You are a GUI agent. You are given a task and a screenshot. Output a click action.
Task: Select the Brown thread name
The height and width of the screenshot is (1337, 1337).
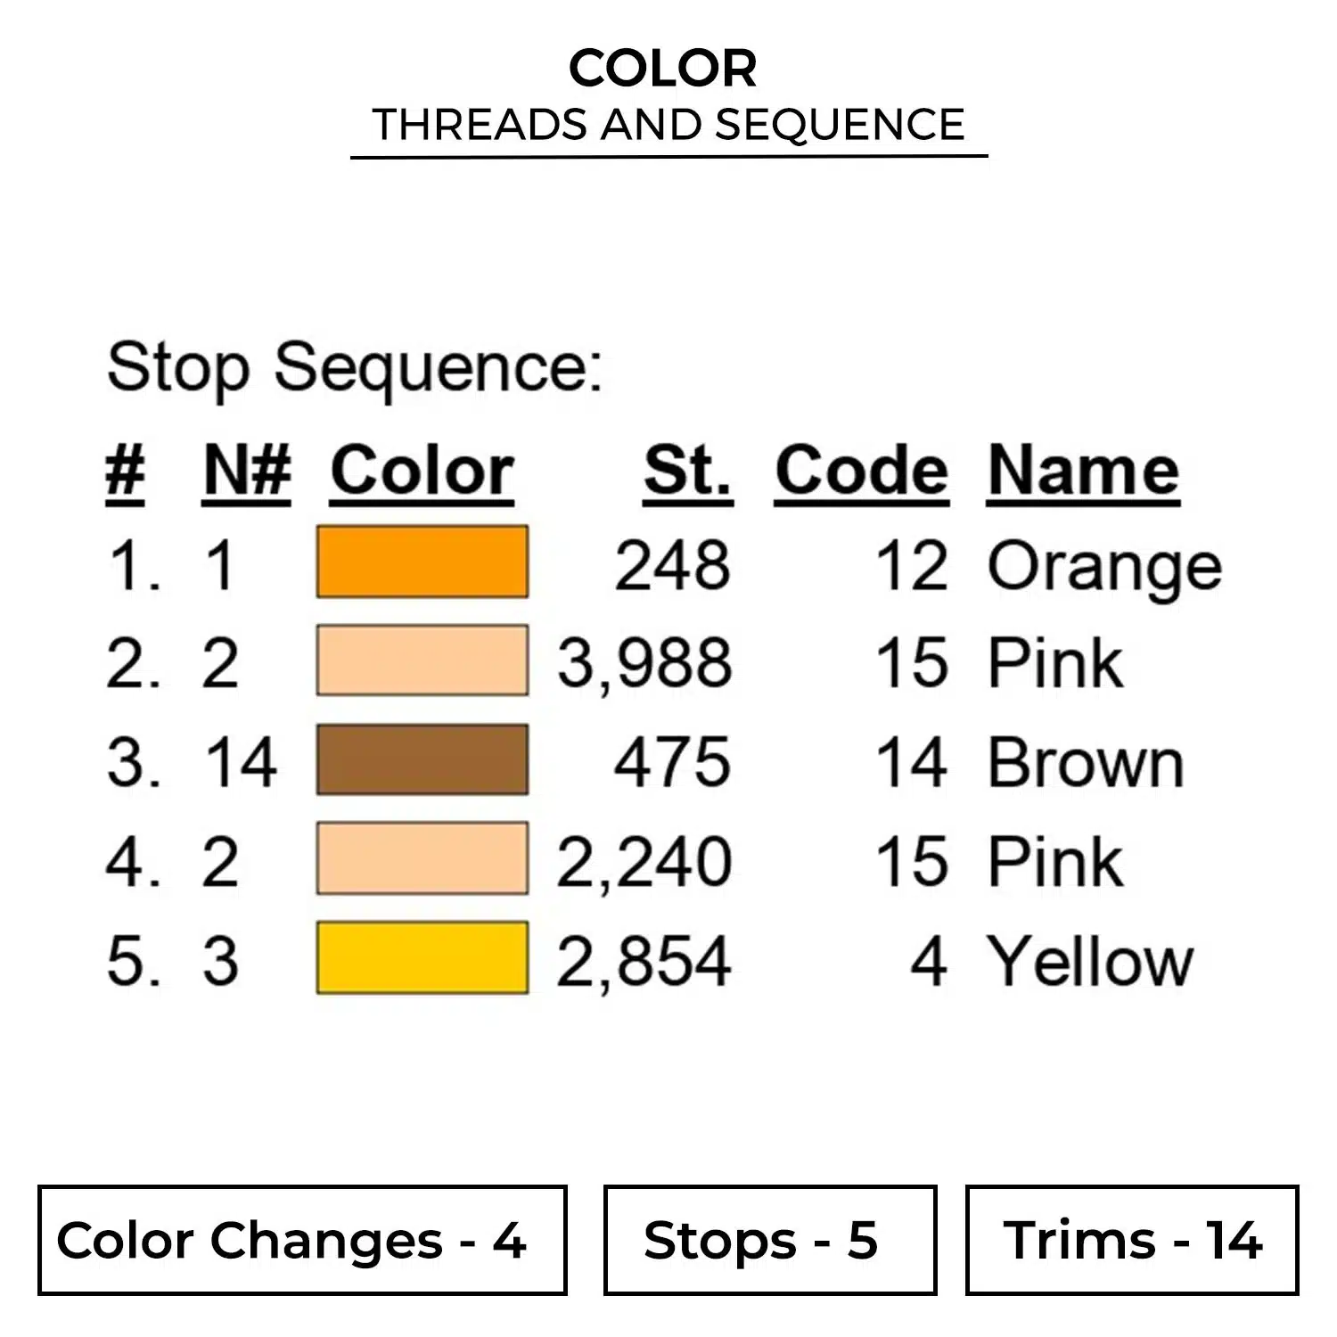pos(1086,763)
